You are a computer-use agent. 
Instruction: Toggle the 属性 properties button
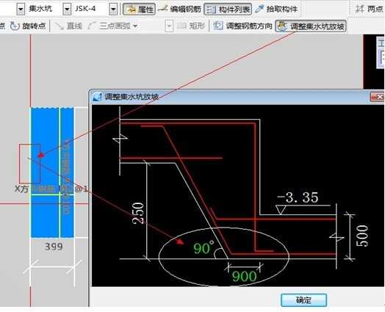click(x=139, y=10)
